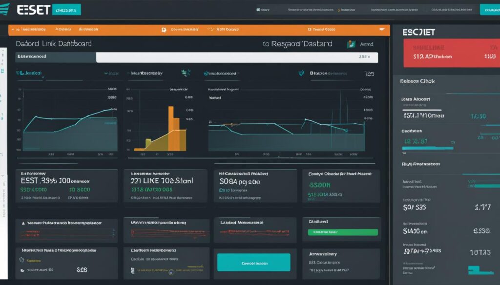Click the 'S1A00 om' value in the sidebar
Screen dimensions: 500x285
point(415,231)
